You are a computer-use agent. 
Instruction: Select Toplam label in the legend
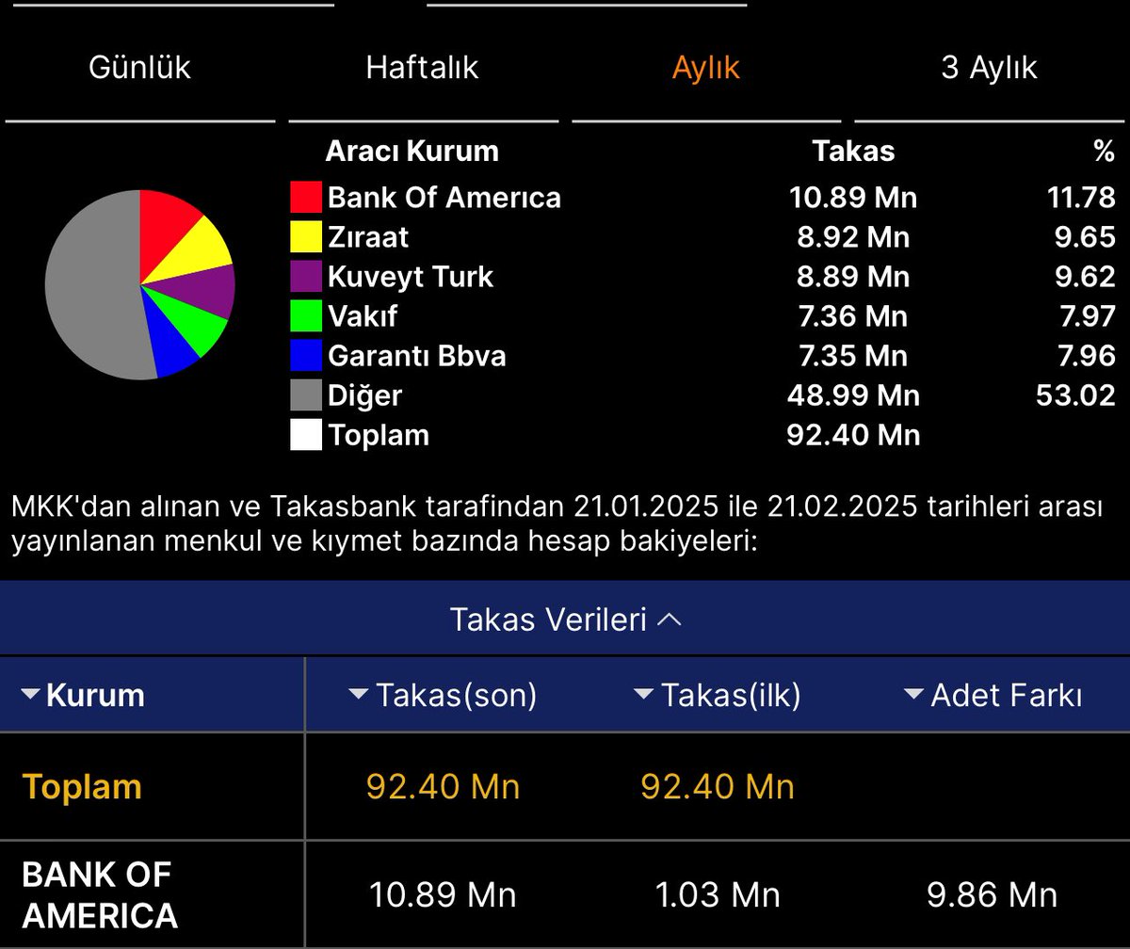379,435
